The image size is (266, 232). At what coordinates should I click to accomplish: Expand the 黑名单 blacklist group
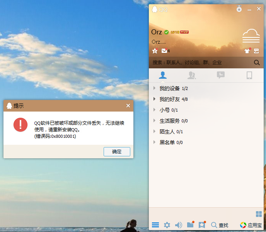[167, 142]
